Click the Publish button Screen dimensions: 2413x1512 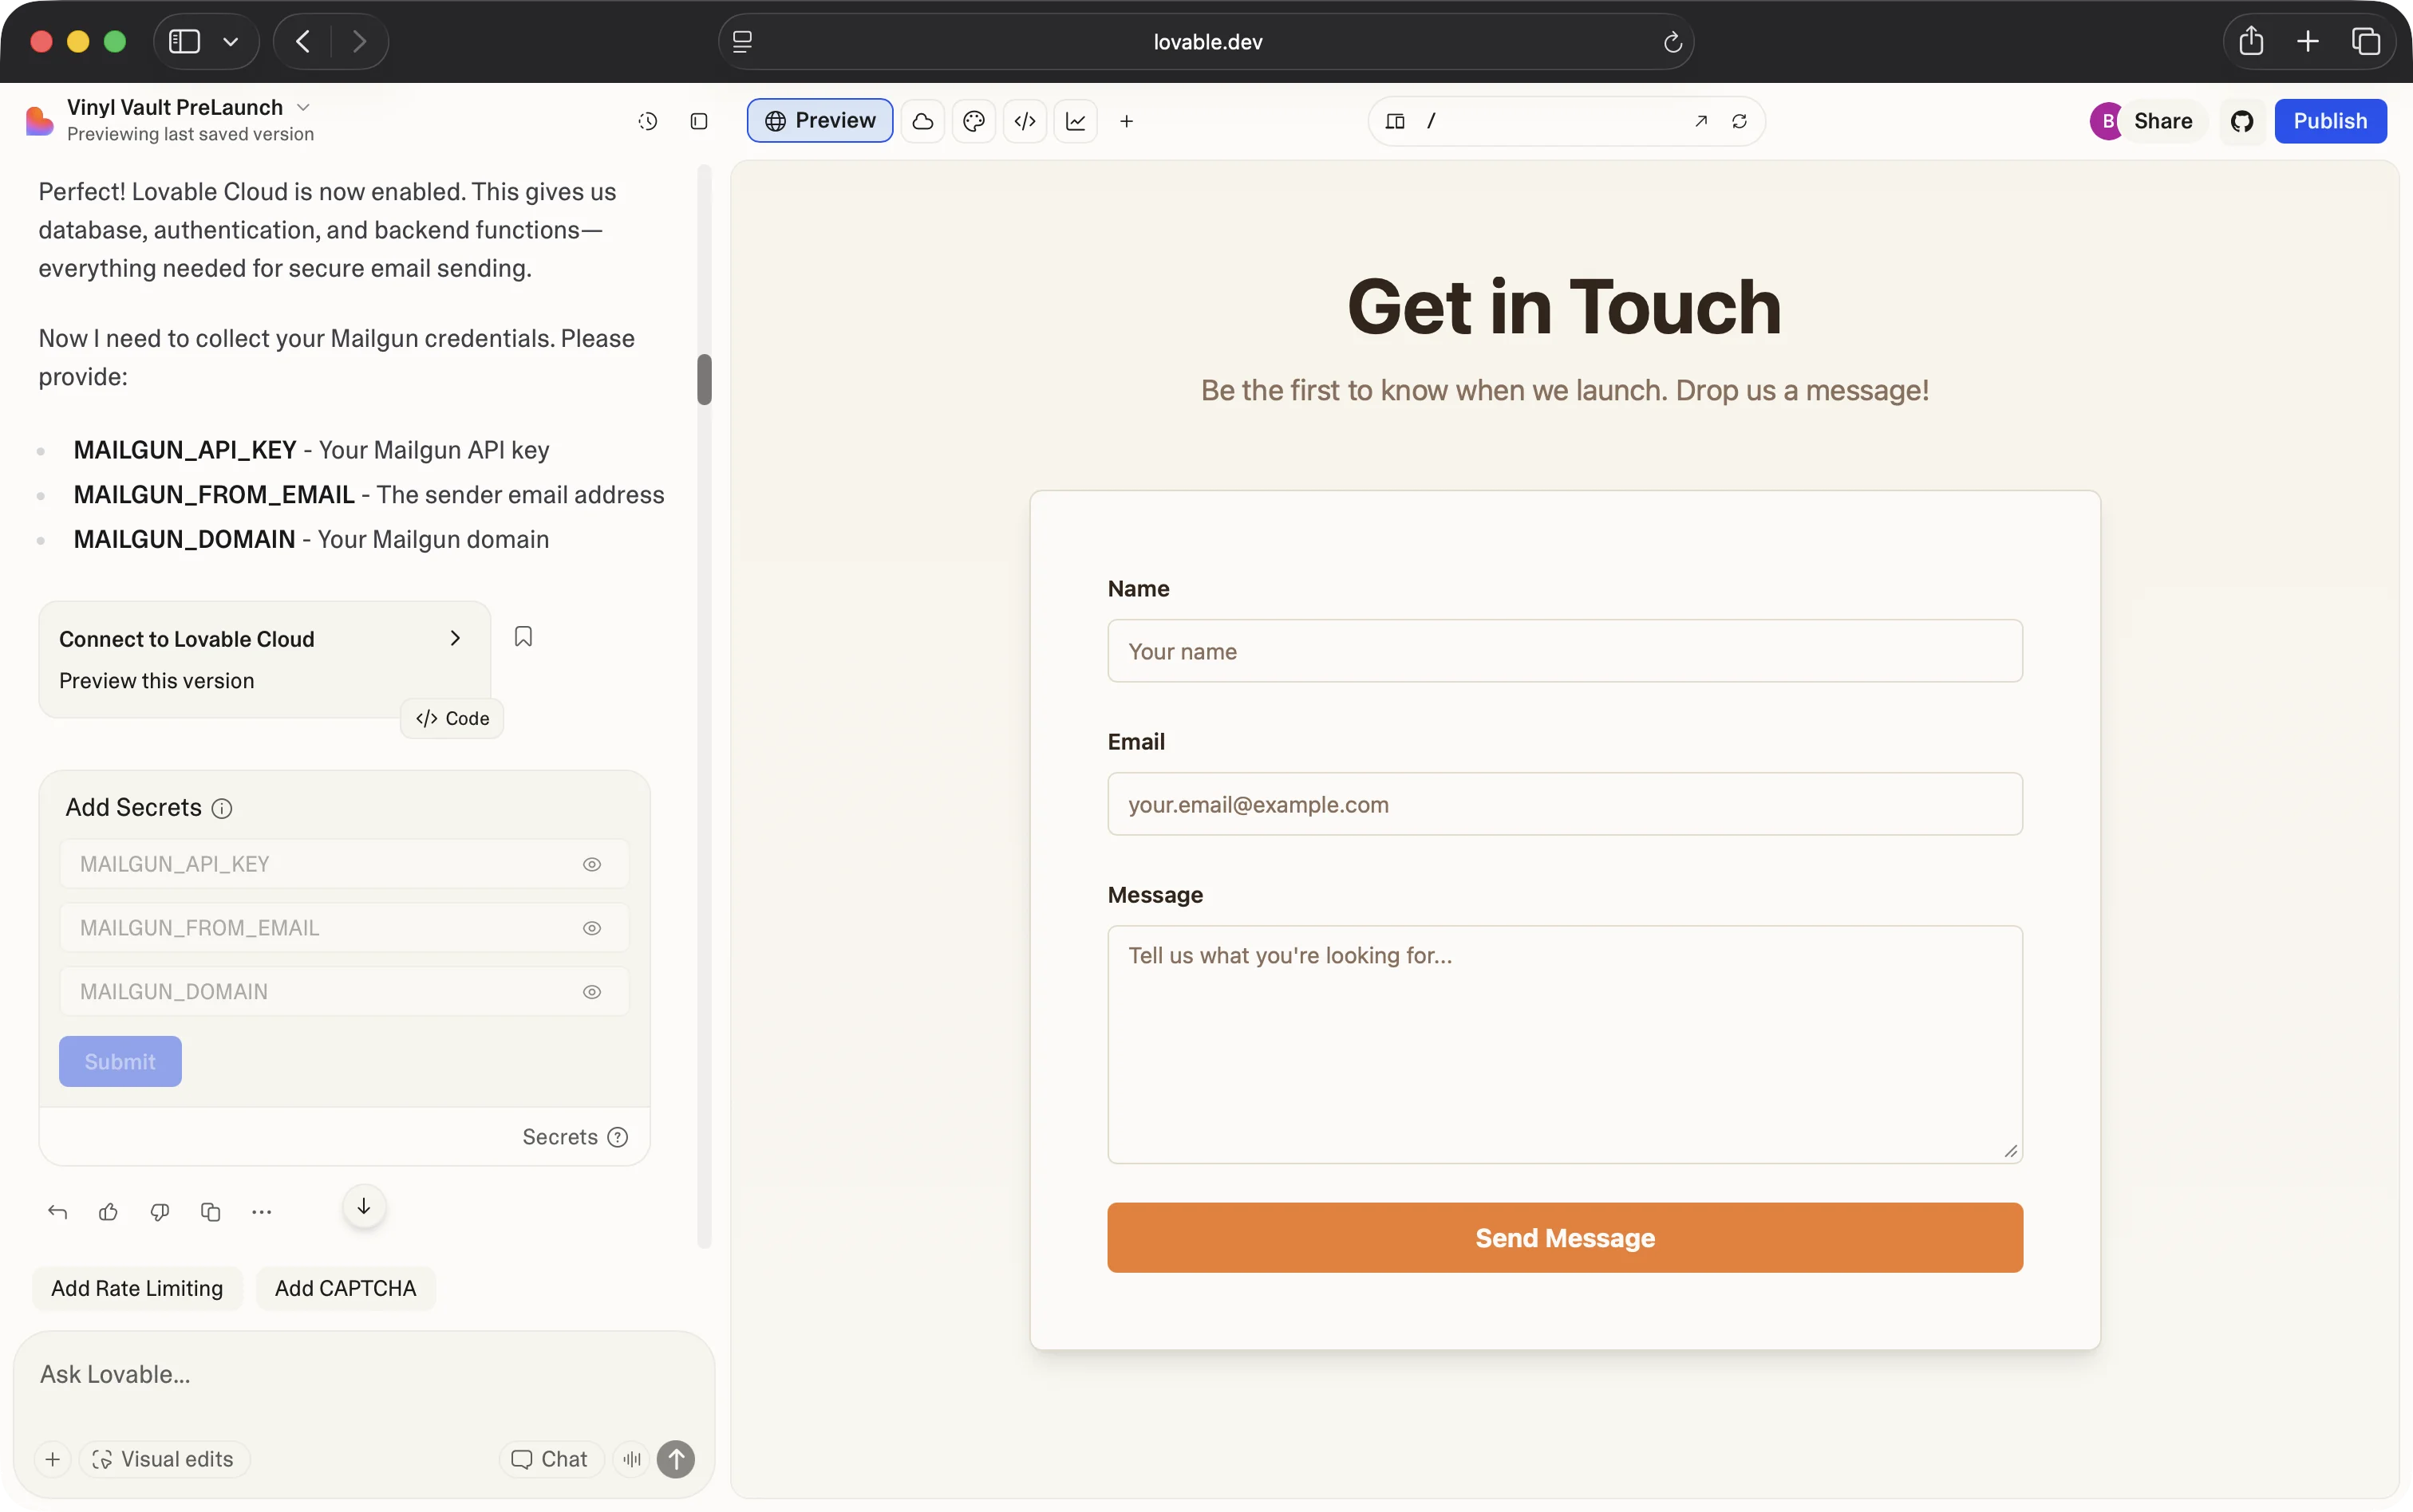2330,121
